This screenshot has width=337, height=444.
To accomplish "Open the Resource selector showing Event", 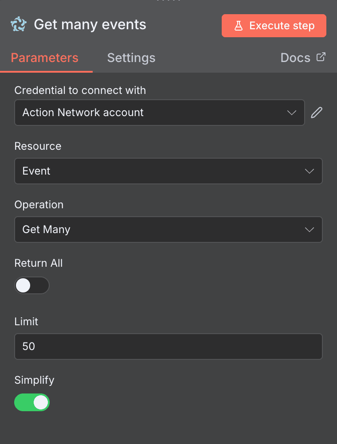I will [x=168, y=171].
